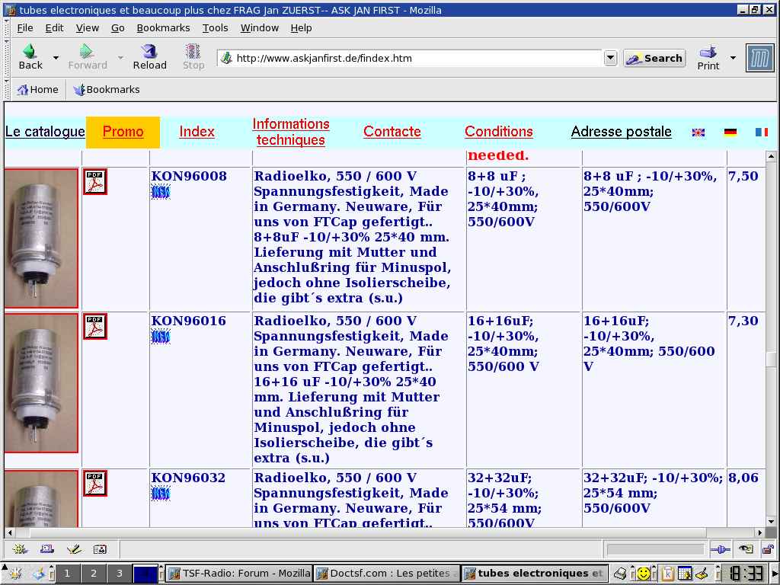Open the Bookmarks menu
This screenshot has height=585, width=780.
163,28
